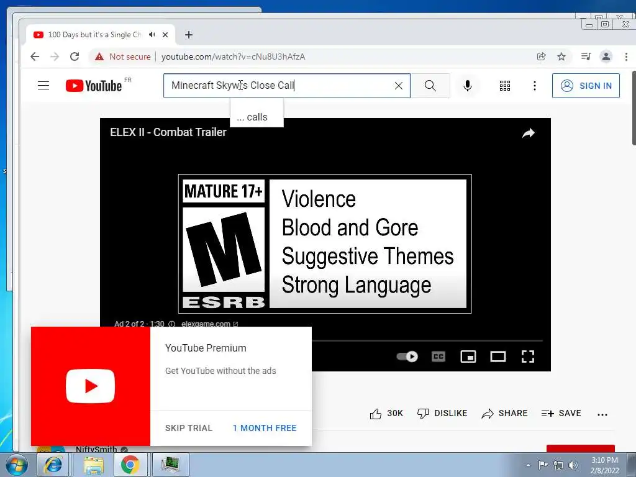The height and width of the screenshot is (477, 636).
Task: Enter full screen video mode
Action: coord(528,357)
